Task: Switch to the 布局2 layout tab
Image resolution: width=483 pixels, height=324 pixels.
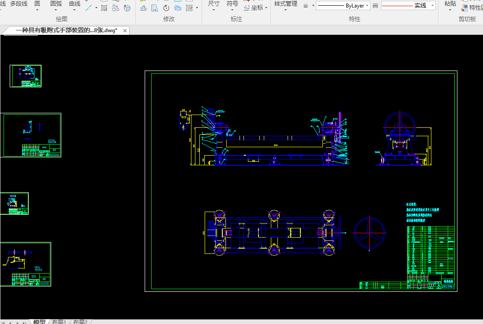Action: 80,322
